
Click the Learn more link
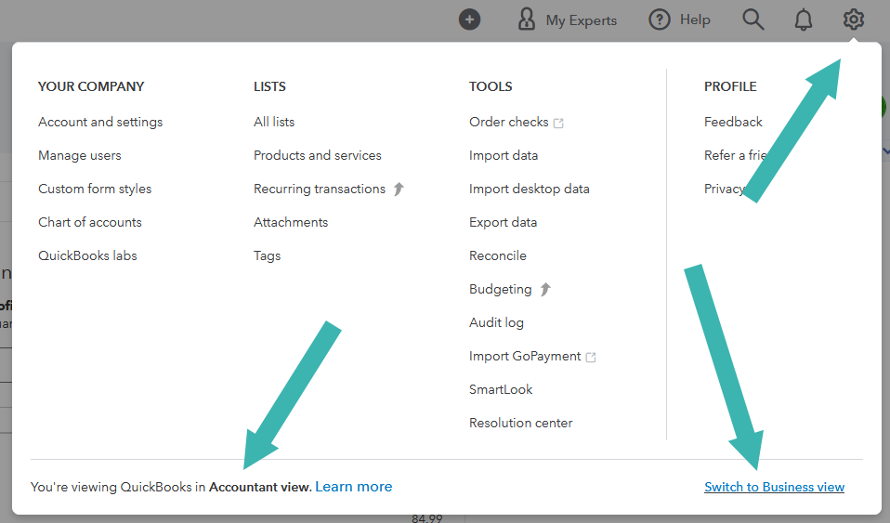[x=354, y=487]
